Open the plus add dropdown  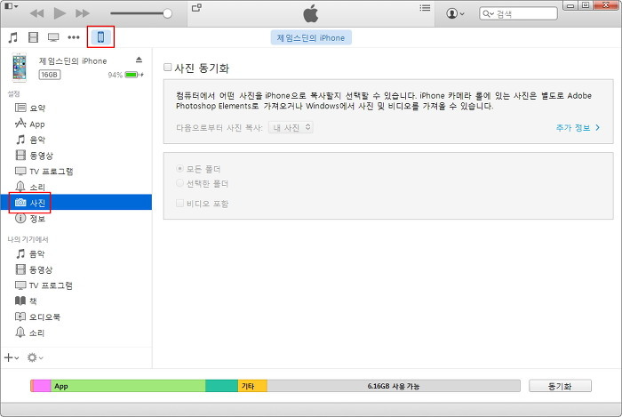pos(12,357)
